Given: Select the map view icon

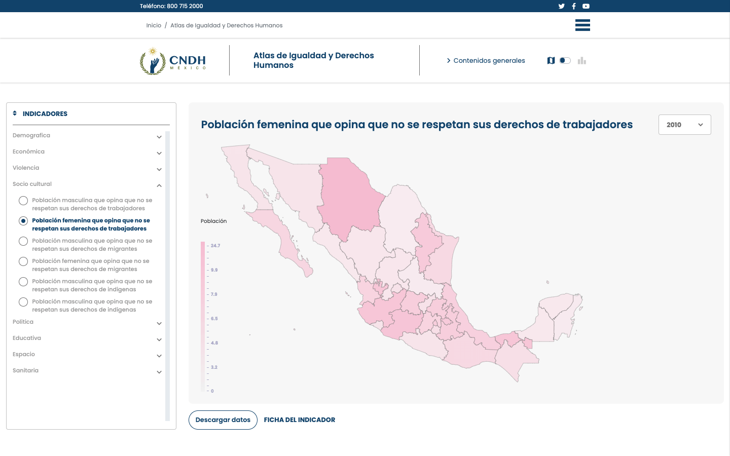Looking at the screenshot, I should [551, 61].
